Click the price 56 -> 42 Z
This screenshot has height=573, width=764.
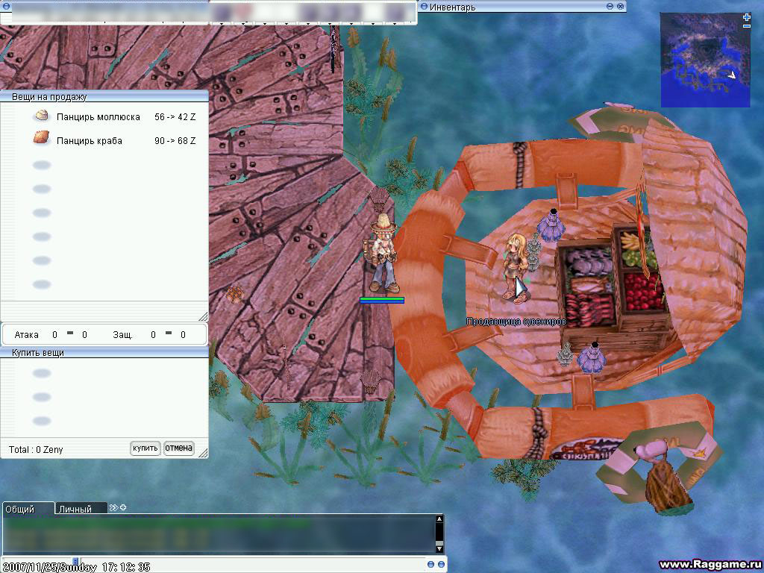(175, 117)
